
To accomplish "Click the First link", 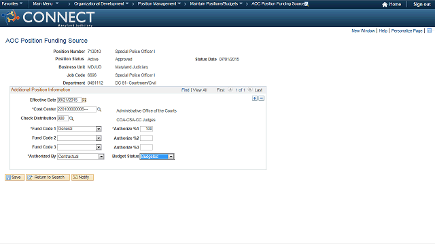I will 220,90.
